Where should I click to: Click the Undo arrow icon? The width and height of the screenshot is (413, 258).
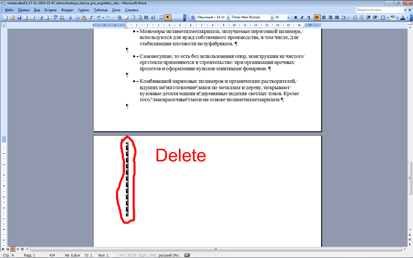(x=98, y=17)
